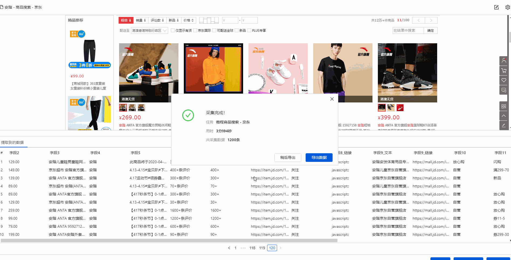Viewport: 511px width, 260px height.
Task: Select third color thumbnail under ¥269.00 shoe
Action: [x=141, y=108]
